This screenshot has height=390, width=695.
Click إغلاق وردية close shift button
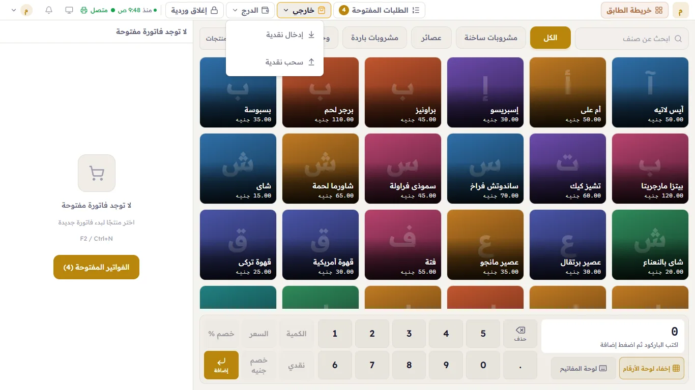[194, 10]
